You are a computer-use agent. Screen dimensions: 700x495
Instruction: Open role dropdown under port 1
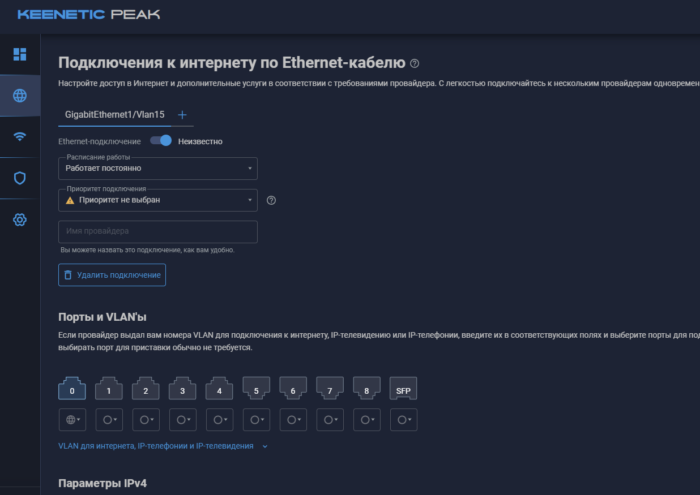pos(109,420)
